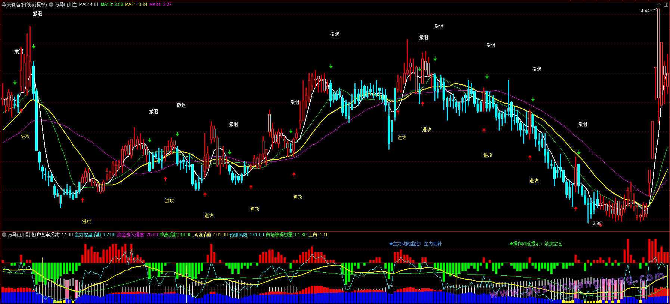This screenshot has width=670, height=304.
Task: Select the MA5: 4.01 indicator label
Action: (x=89, y=4)
